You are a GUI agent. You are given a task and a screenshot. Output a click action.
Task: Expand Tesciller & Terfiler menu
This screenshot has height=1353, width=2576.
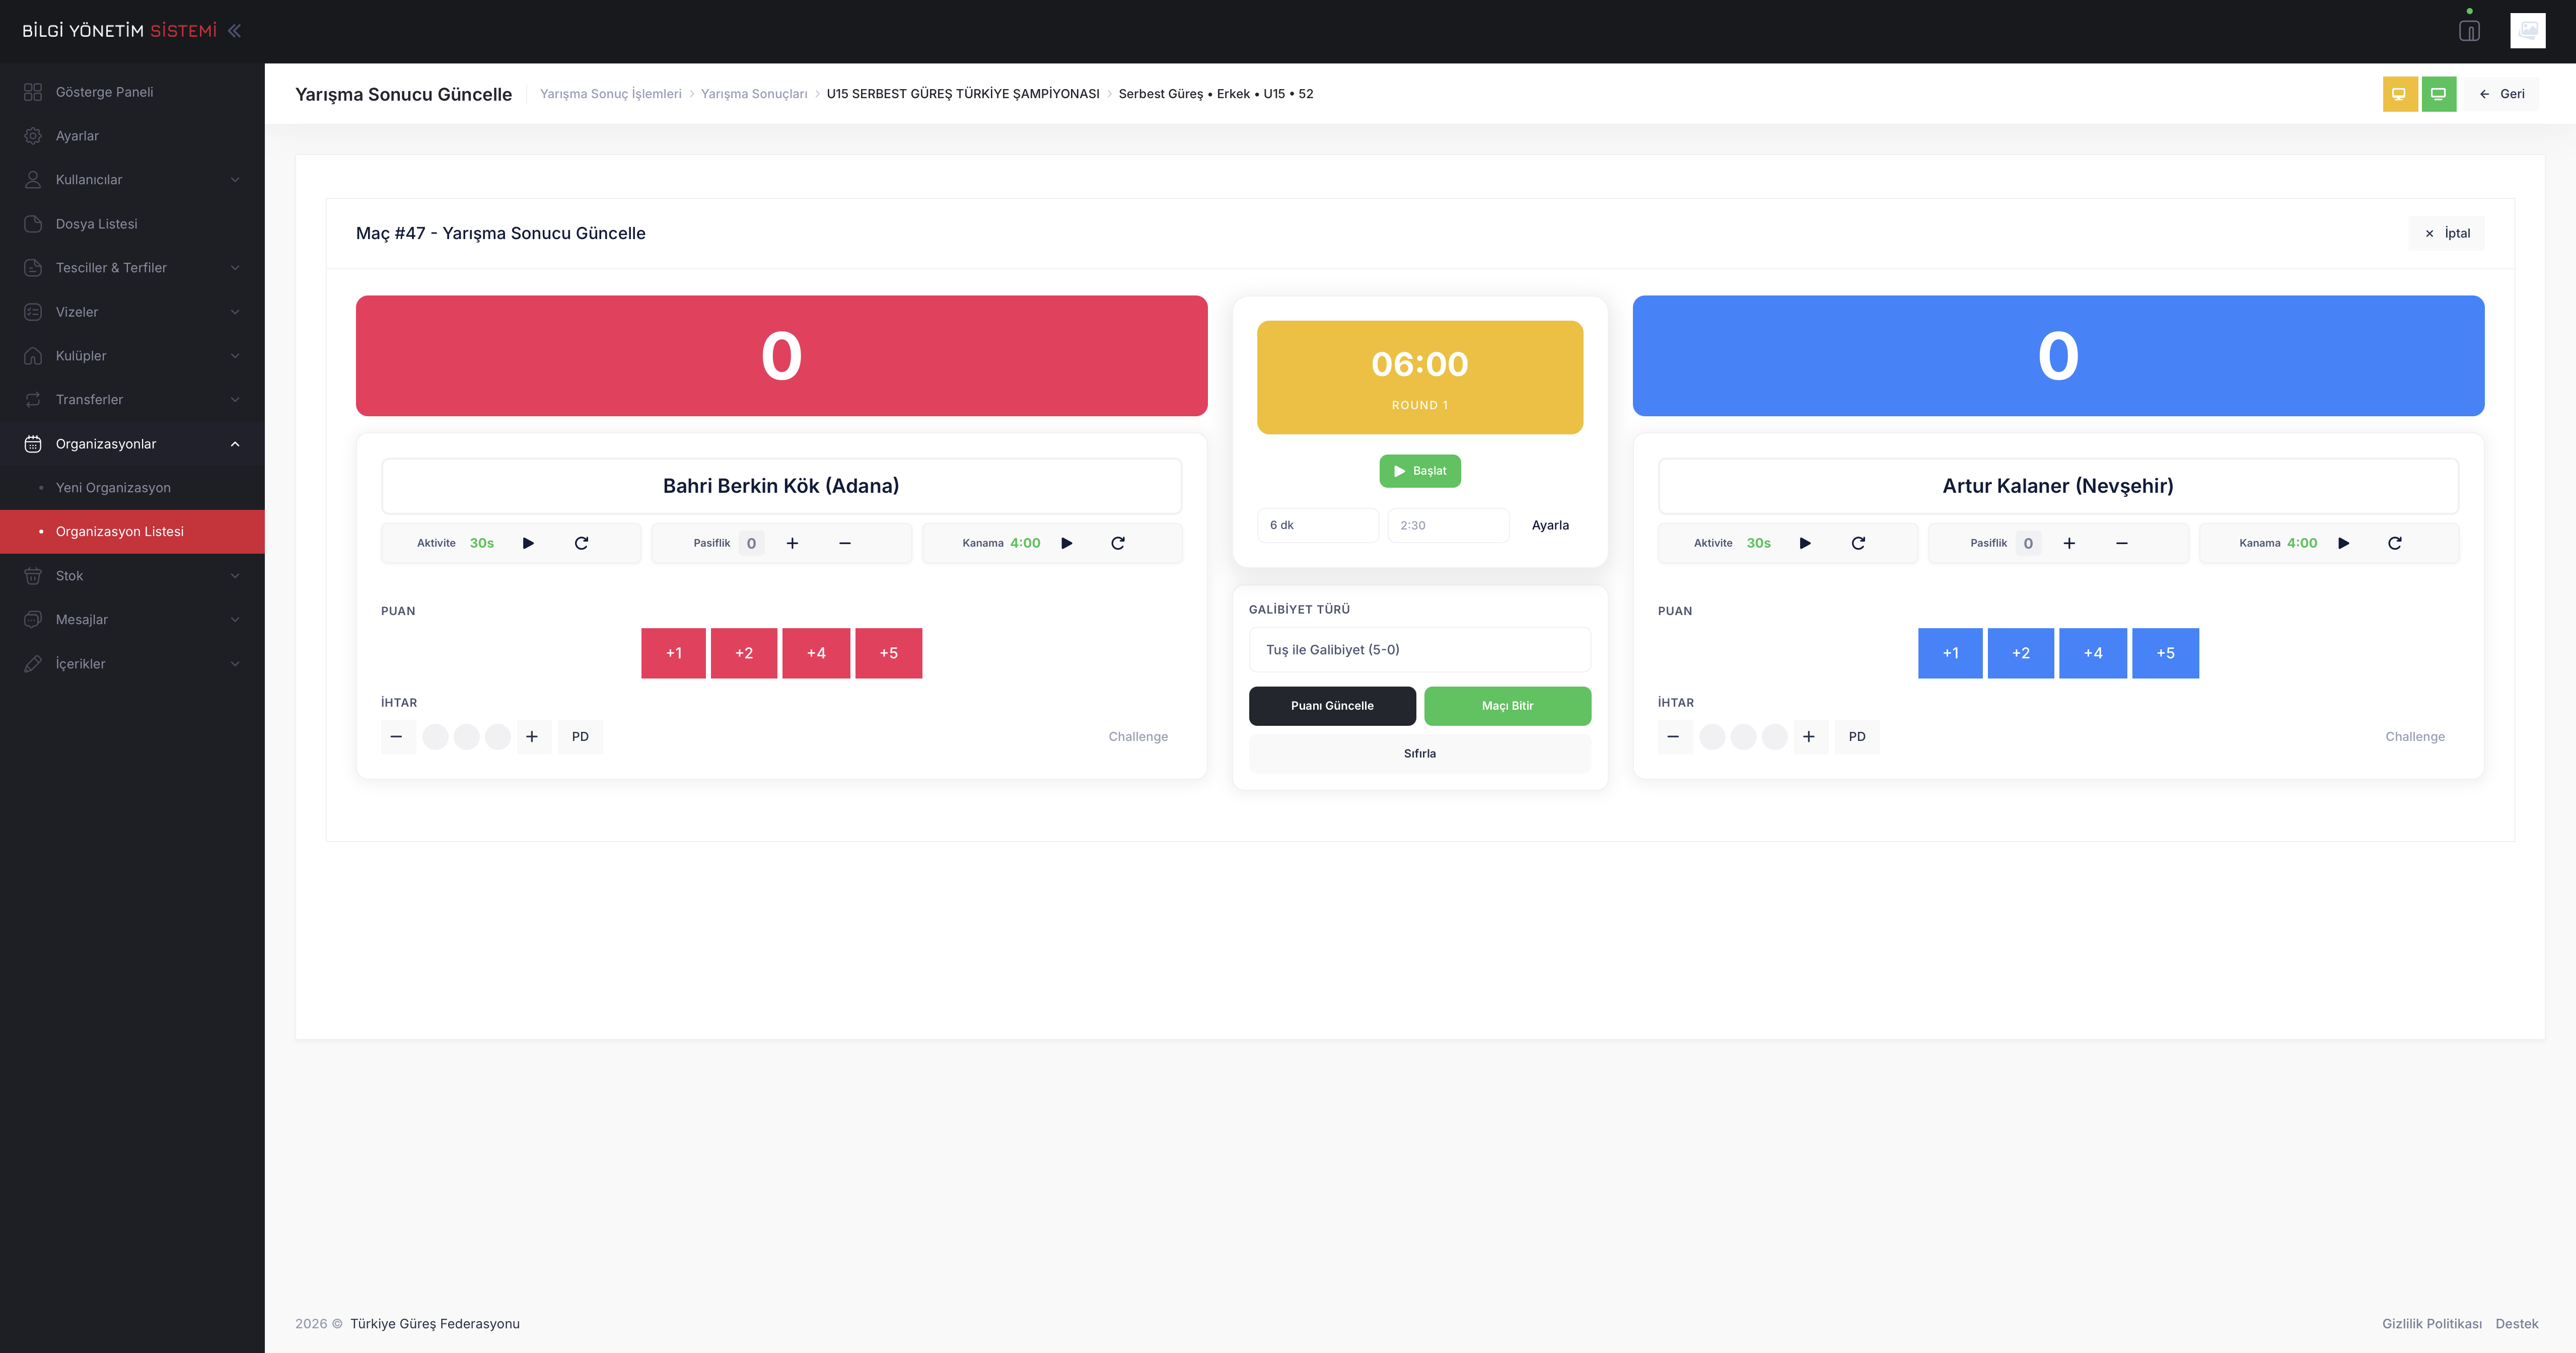132,268
